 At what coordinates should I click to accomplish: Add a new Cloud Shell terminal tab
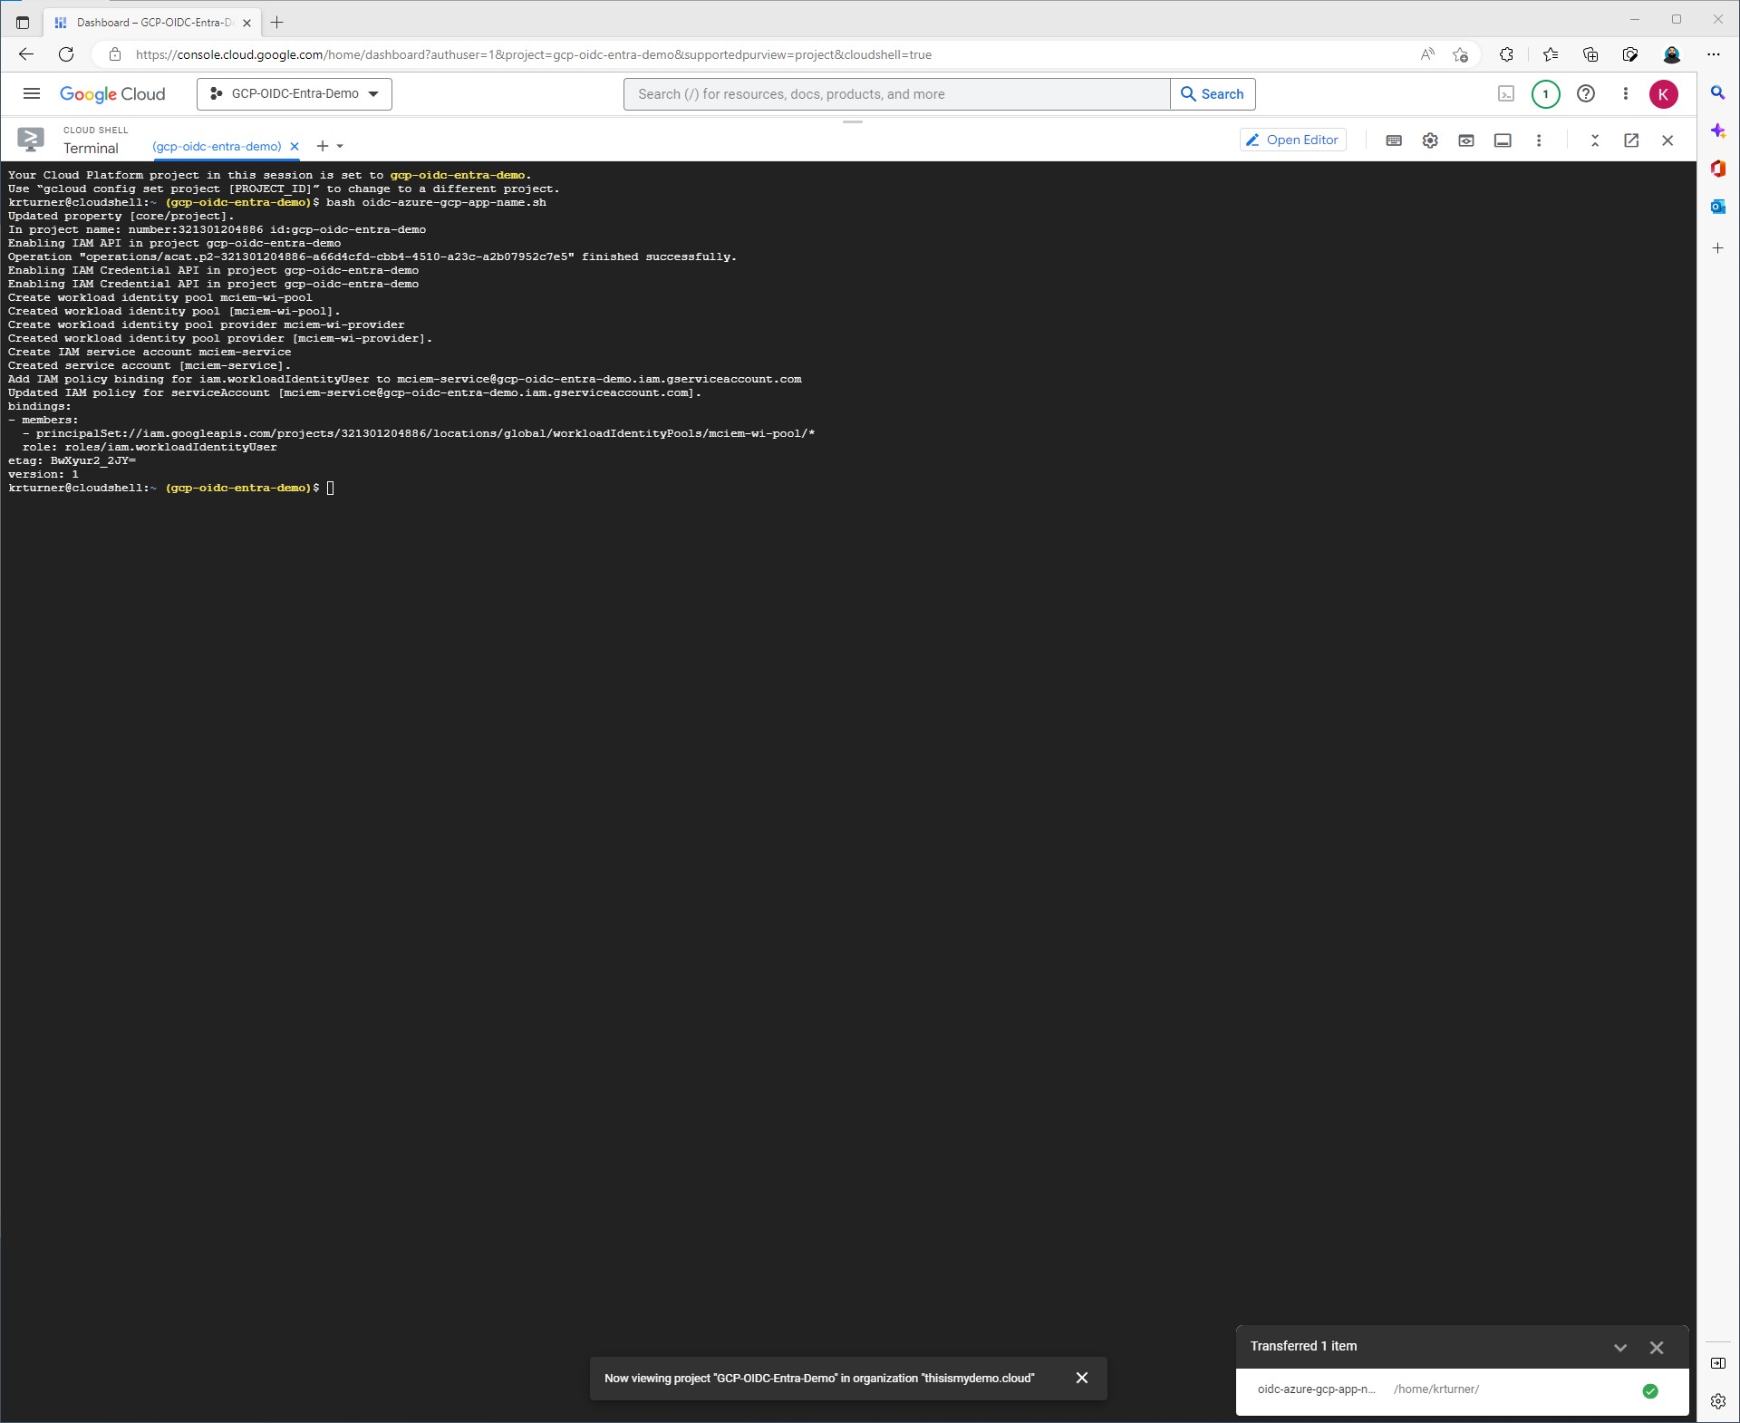(x=322, y=146)
